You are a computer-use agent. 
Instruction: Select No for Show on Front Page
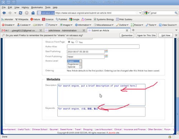[x=69, y=42]
